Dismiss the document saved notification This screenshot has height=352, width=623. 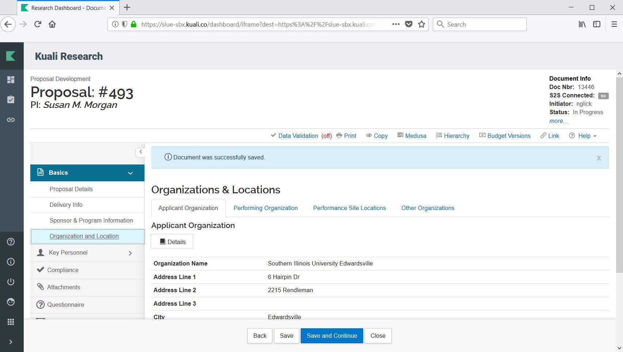click(x=599, y=158)
